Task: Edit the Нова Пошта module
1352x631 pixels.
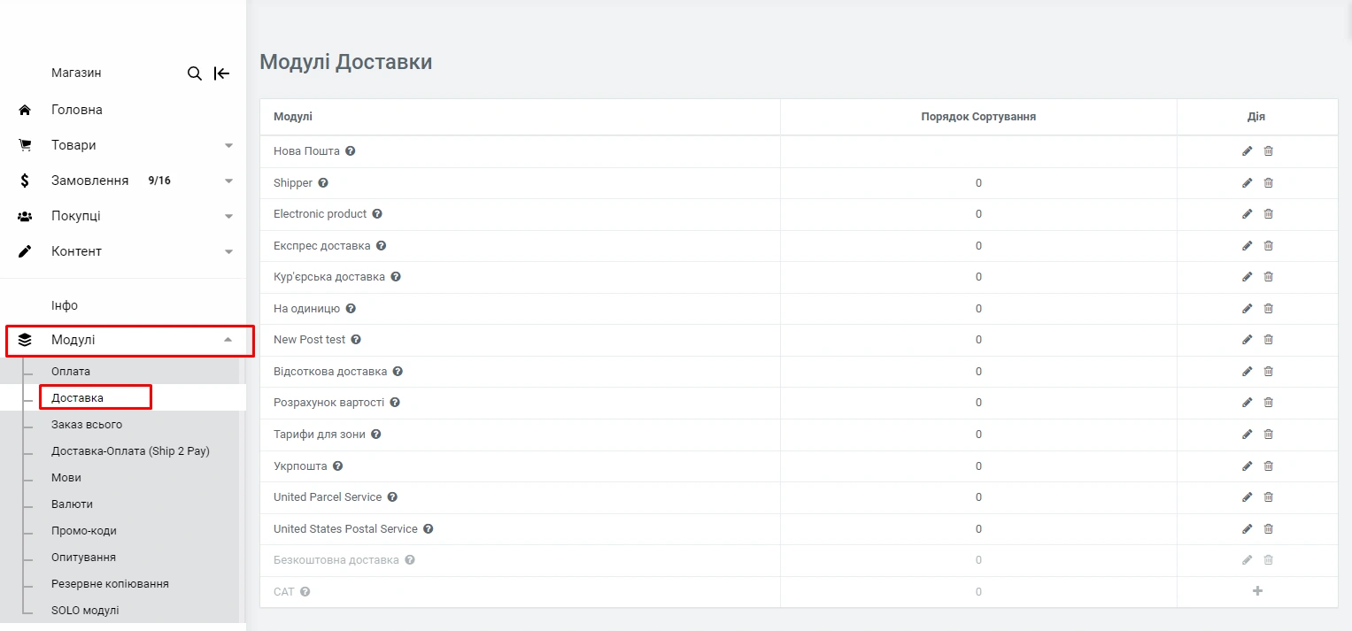Action: tap(1247, 151)
